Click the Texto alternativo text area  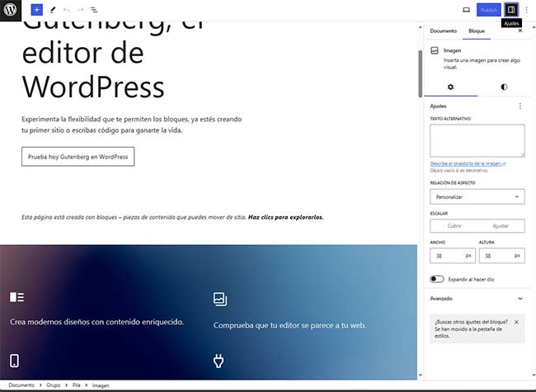tap(477, 140)
